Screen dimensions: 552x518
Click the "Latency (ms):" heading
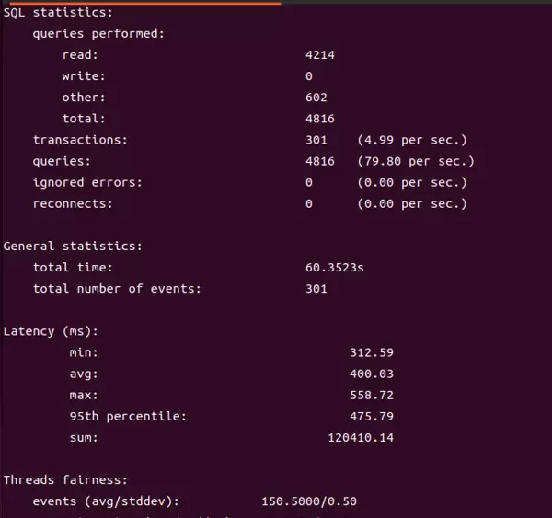pyautogui.click(x=51, y=331)
